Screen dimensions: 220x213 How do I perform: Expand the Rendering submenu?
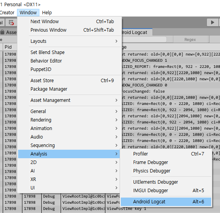tap(69, 120)
